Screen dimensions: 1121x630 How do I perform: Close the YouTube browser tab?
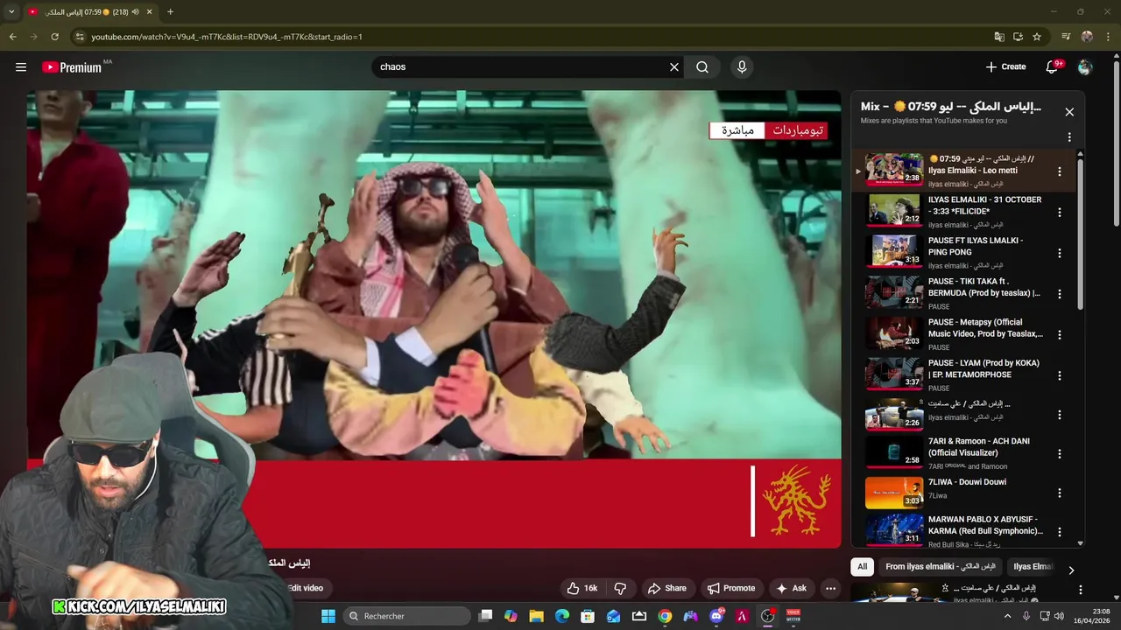click(149, 12)
